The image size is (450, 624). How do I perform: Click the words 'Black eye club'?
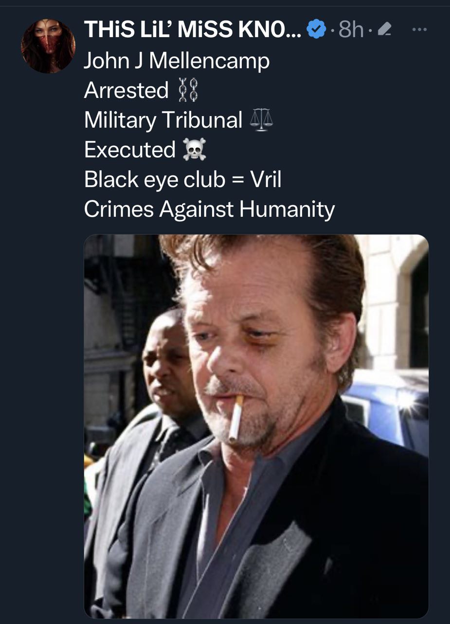(x=154, y=179)
